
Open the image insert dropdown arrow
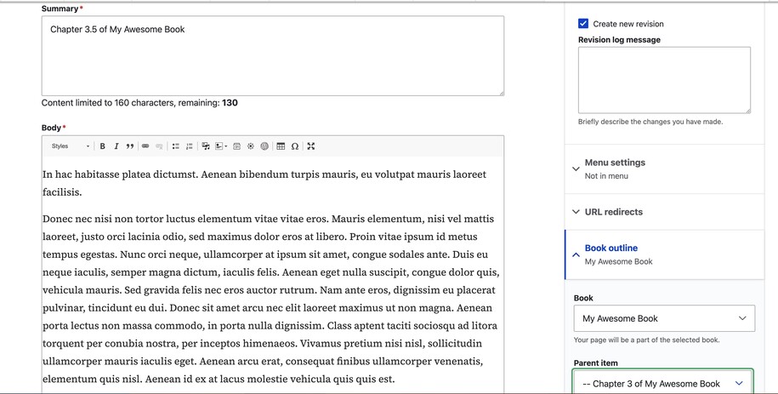pyautogui.click(x=226, y=146)
